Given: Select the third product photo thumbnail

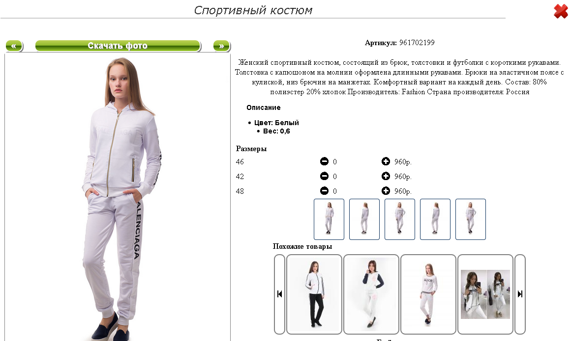Looking at the screenshot, I should [x=399, y=219].
